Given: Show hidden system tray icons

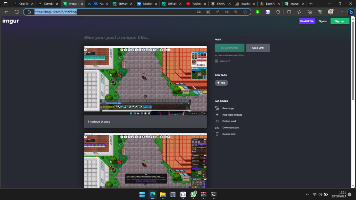Looking at the screenshot, I should pos(307,194).
